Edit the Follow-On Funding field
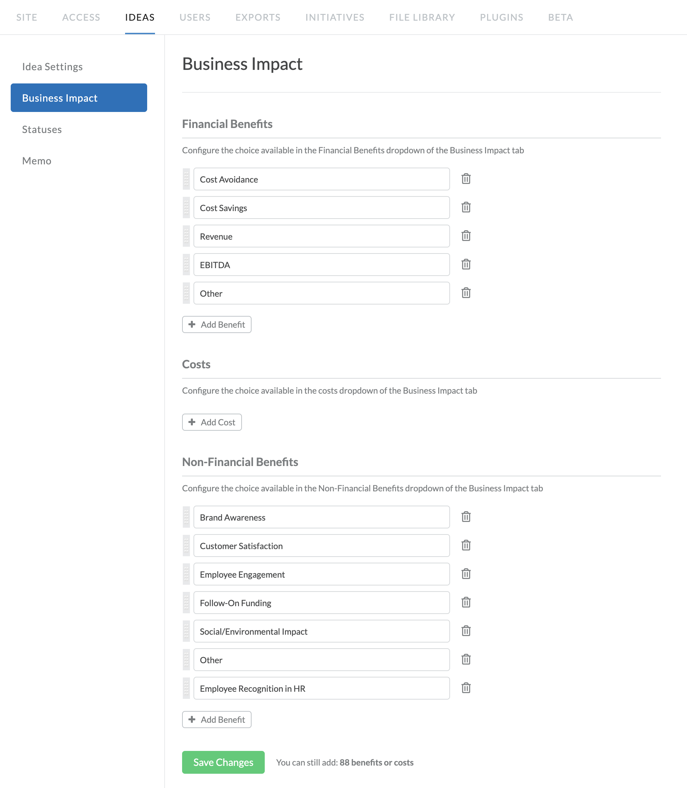 click(x=322, y=603)
